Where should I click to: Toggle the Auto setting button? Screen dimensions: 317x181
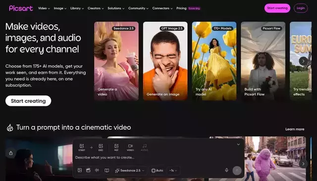click(x=157, y=171)
